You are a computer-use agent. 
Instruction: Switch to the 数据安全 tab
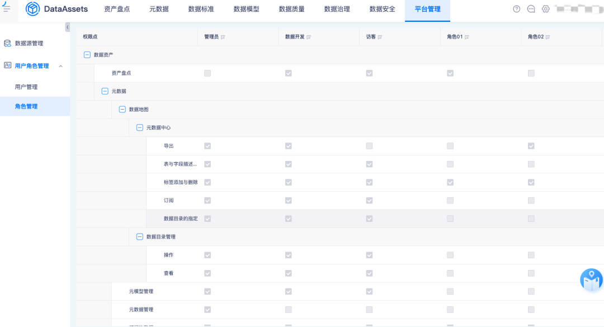tap(381, 9)
